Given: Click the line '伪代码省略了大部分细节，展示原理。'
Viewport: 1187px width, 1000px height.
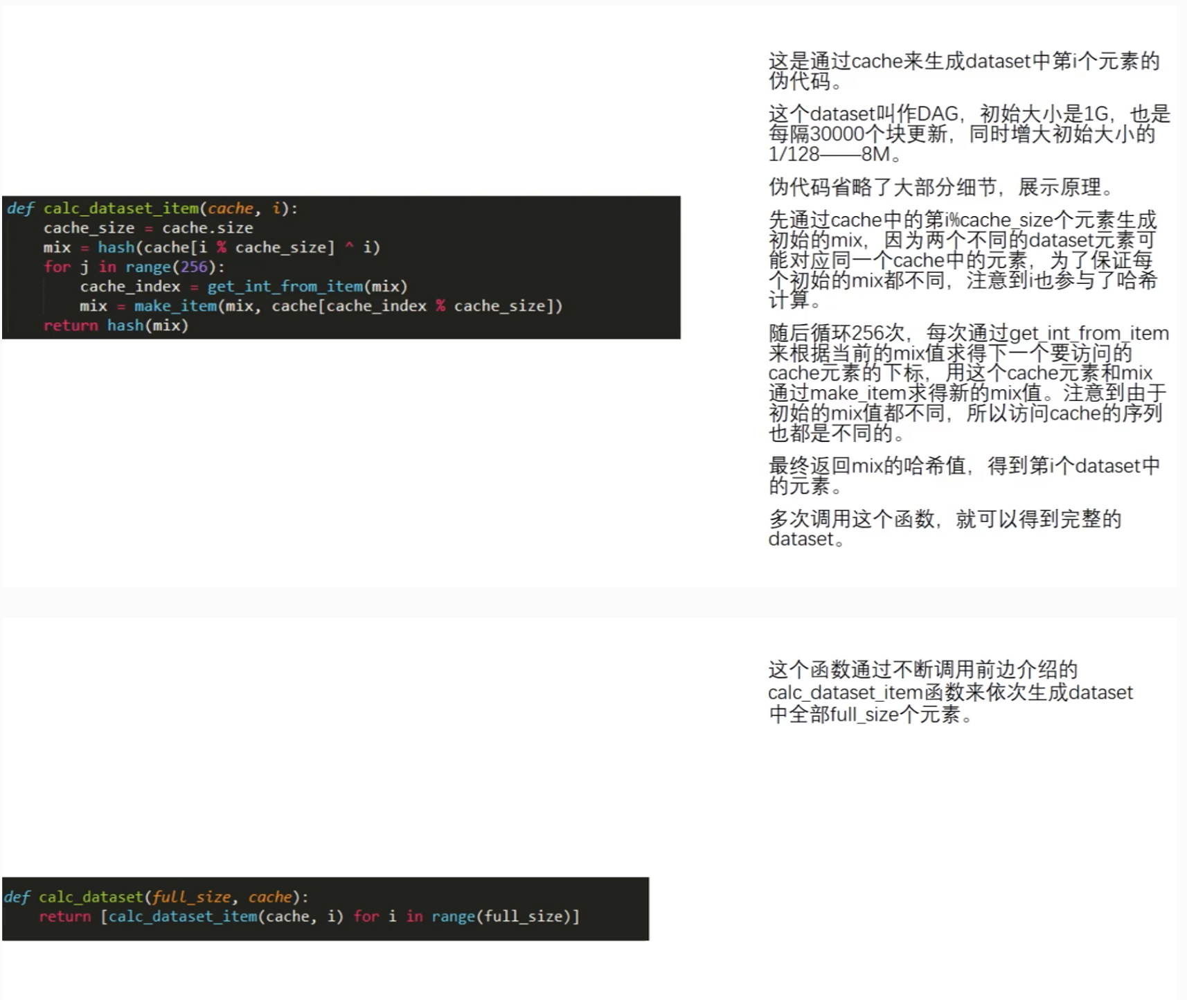Looking at the screenshot, I should pyautogui.click(x=942, y=187).
